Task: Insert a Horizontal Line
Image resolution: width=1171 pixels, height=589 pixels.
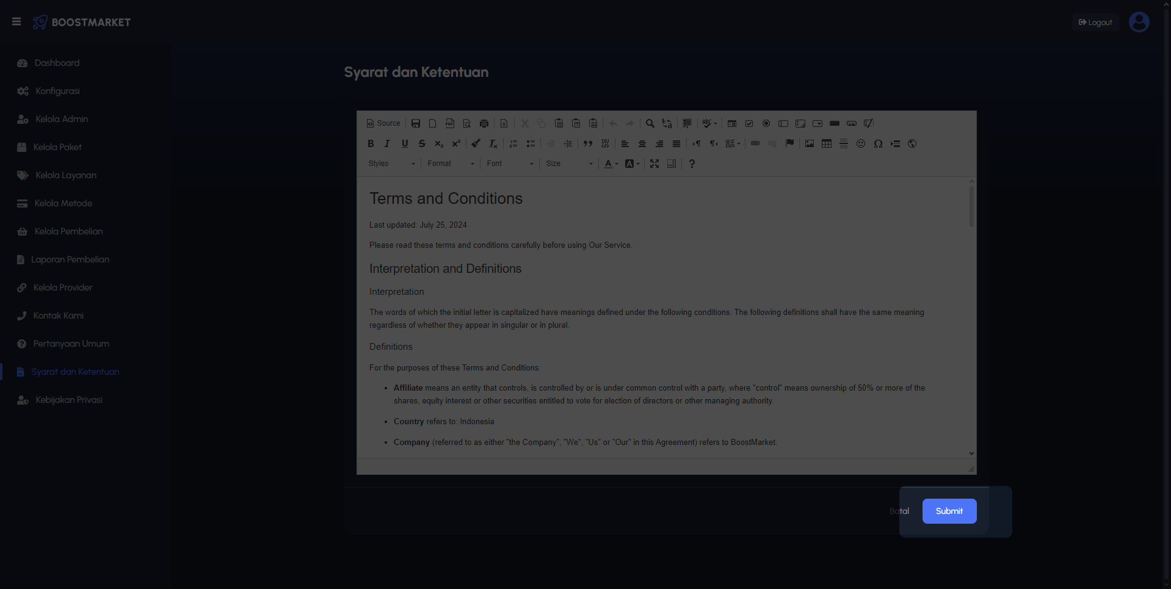Action: pyautogui.click(x=844, y=143)
